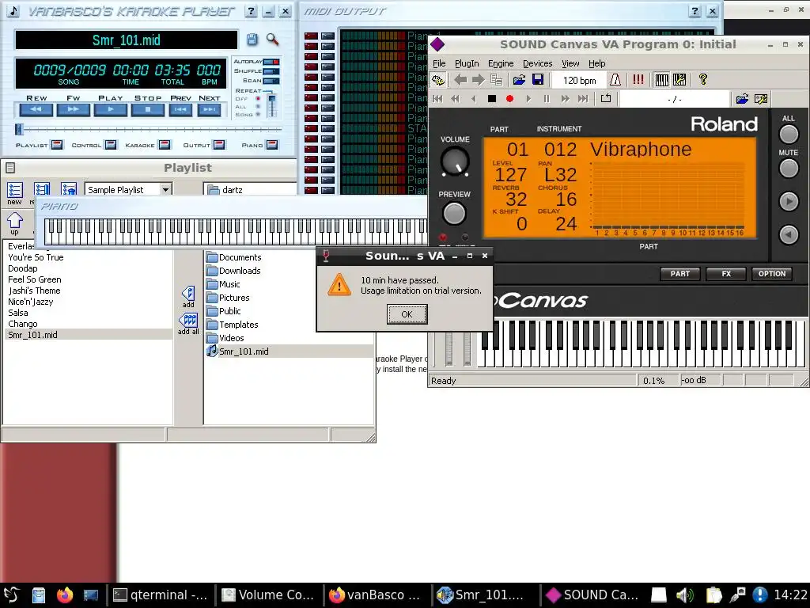Click the yellow question mark help icon
The height and width of the screenshot is (608, 810).
tap(702, 80)
